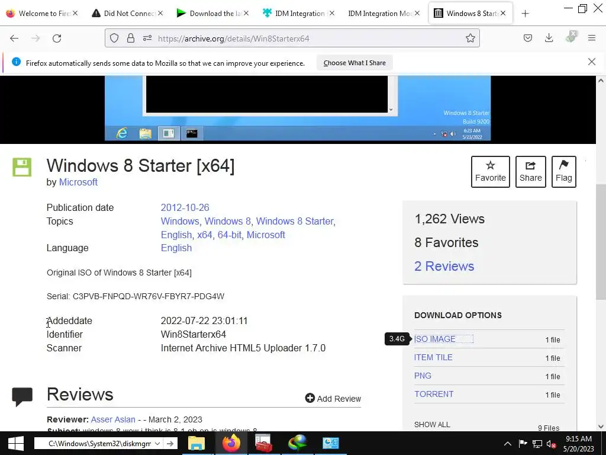Switch to Did Not Connect tab

click(x=127, y=14)
